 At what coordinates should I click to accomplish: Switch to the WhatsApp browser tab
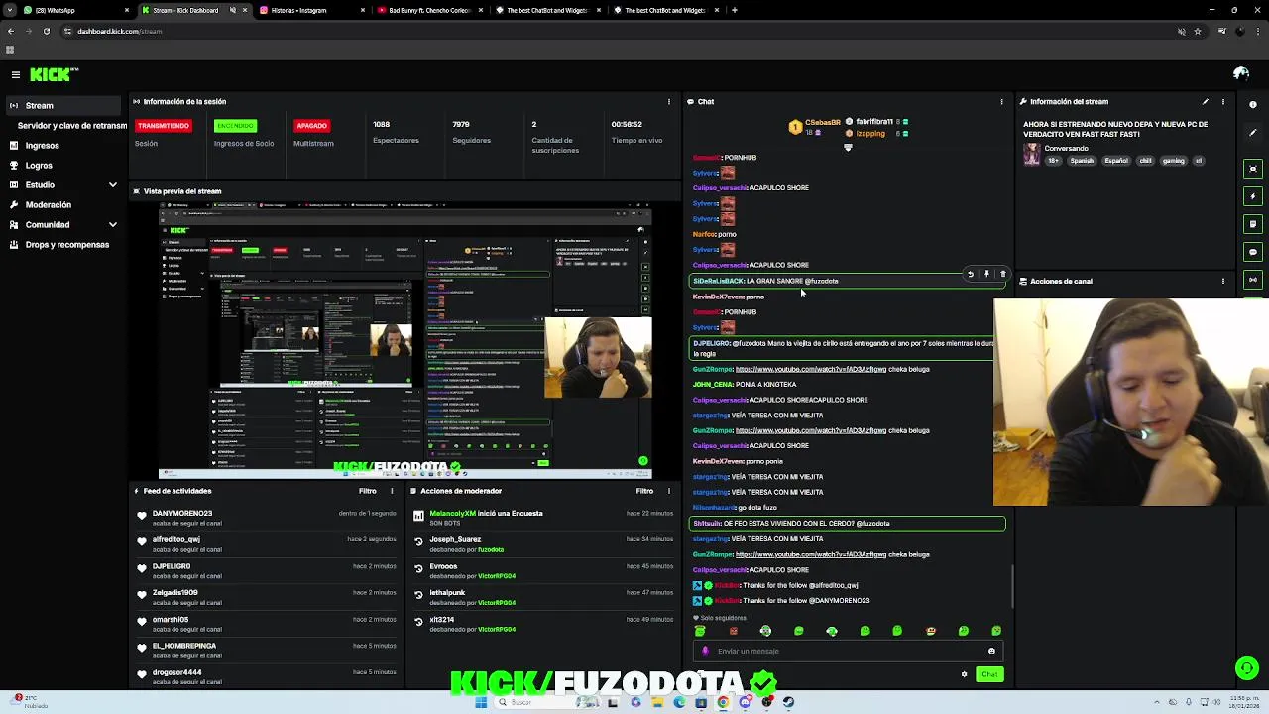74,10
